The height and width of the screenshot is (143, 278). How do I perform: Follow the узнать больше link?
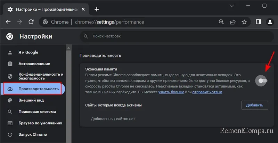tap(171, 92)
